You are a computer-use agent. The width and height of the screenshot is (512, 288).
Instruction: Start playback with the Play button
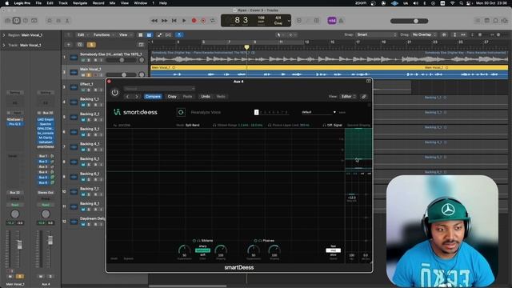click(184, 21)
